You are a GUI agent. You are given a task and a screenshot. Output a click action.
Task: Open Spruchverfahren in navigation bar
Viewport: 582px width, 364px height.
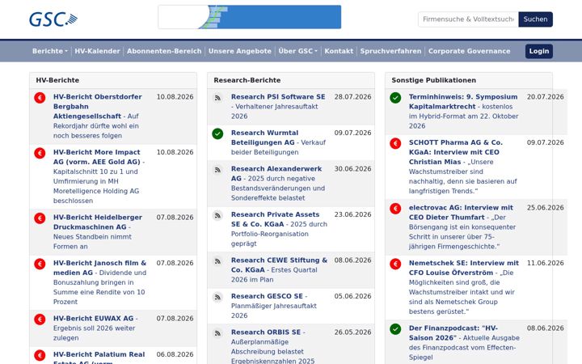point(390,51)
